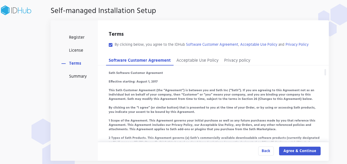Open the Acceptable Use Policy hyperlink

(259, 45)
